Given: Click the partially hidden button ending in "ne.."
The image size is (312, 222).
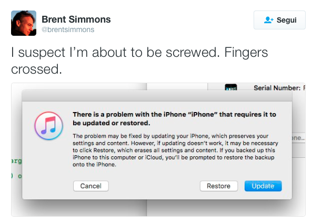Looking at the screenshot, I should [298, 138].
